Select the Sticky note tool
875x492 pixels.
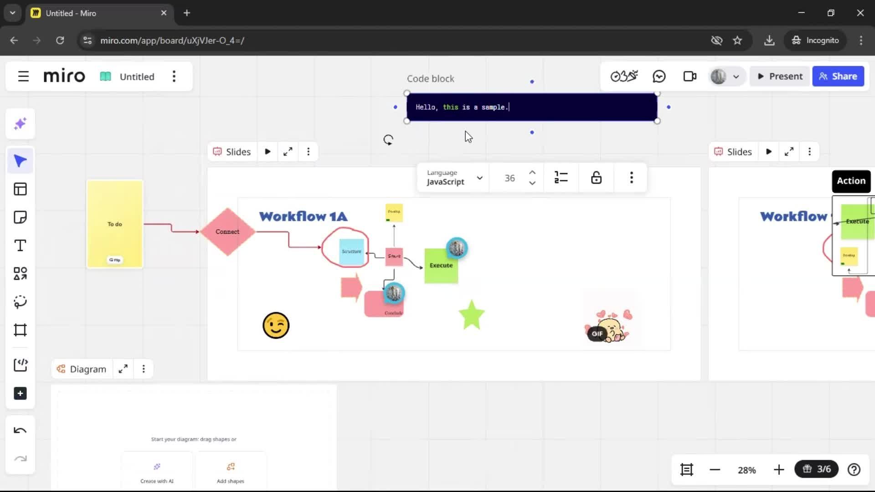click(20, 217)
